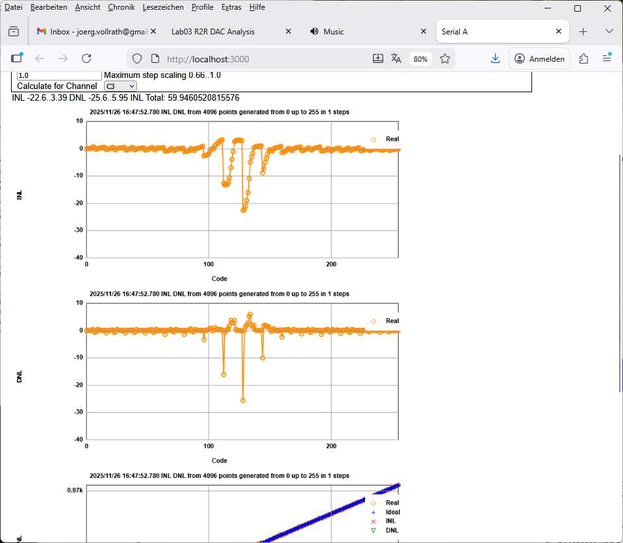Open the Chronik menu
The width and height of the screenshot is (623, 543).
[121, 7]
